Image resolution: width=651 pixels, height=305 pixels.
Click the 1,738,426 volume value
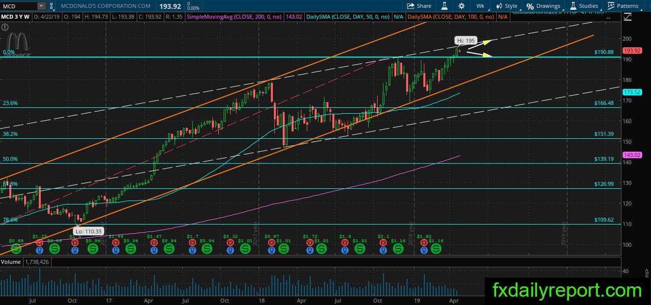point(37,262)
